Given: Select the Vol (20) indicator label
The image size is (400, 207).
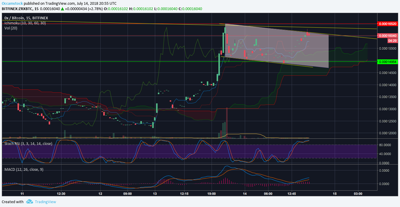Looking at the screenshot, I should click(x=11, y=28).
